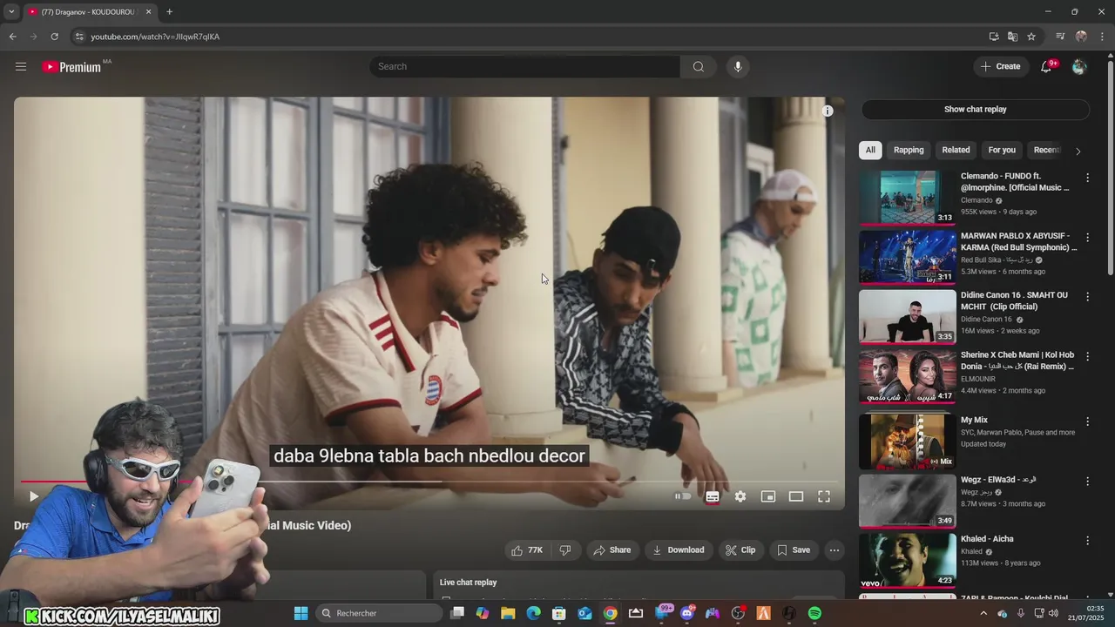Open options for Wegz ElWa3d video
Screen dimensions: 1115x627
1087,481
